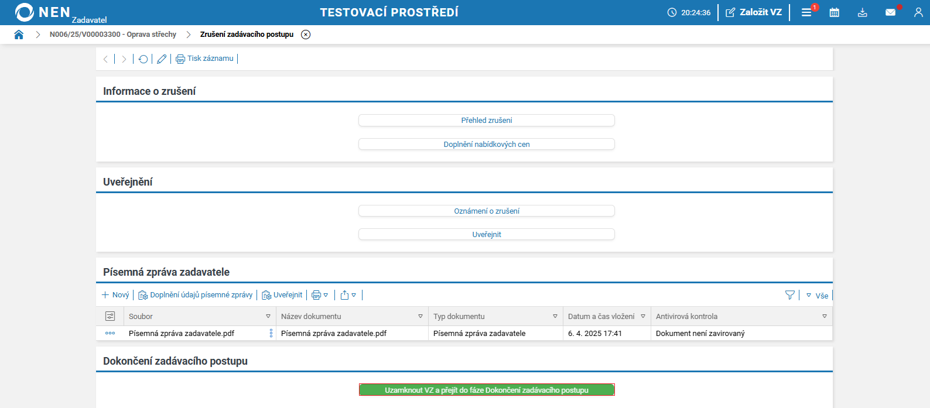Open Antivirová kontrola column filter dropdown
The image size is (930, 408).
pyautogui.click(x=825, y=316)
